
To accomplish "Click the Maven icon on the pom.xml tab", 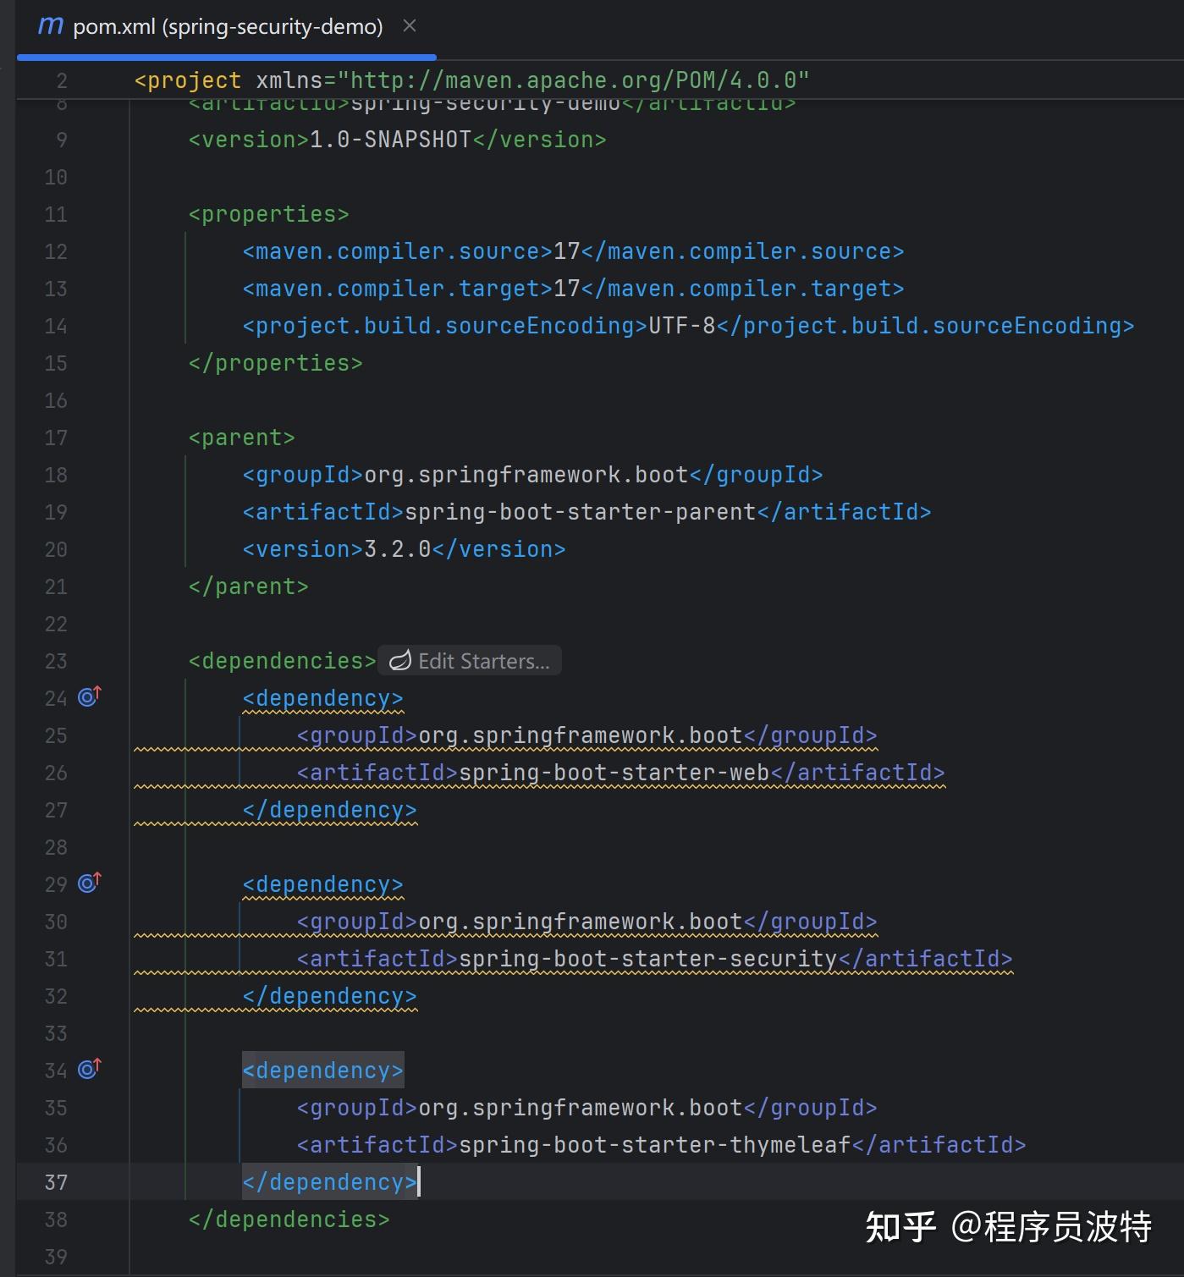I will click(51, 26).
